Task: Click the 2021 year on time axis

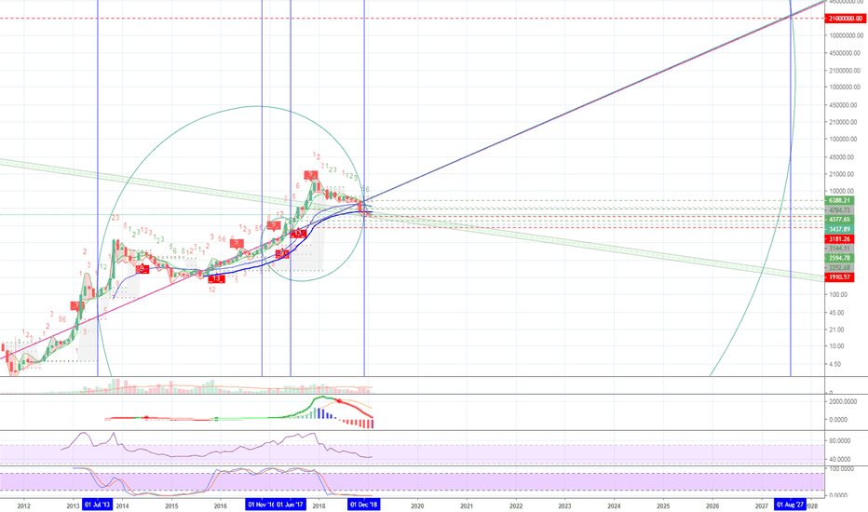Action: click(x=467, y=505)
